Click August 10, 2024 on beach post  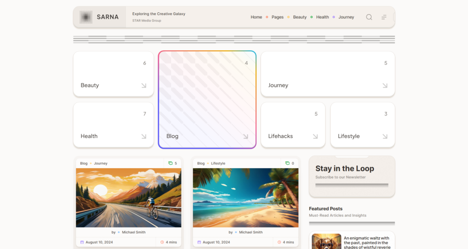tap(216, 242)
